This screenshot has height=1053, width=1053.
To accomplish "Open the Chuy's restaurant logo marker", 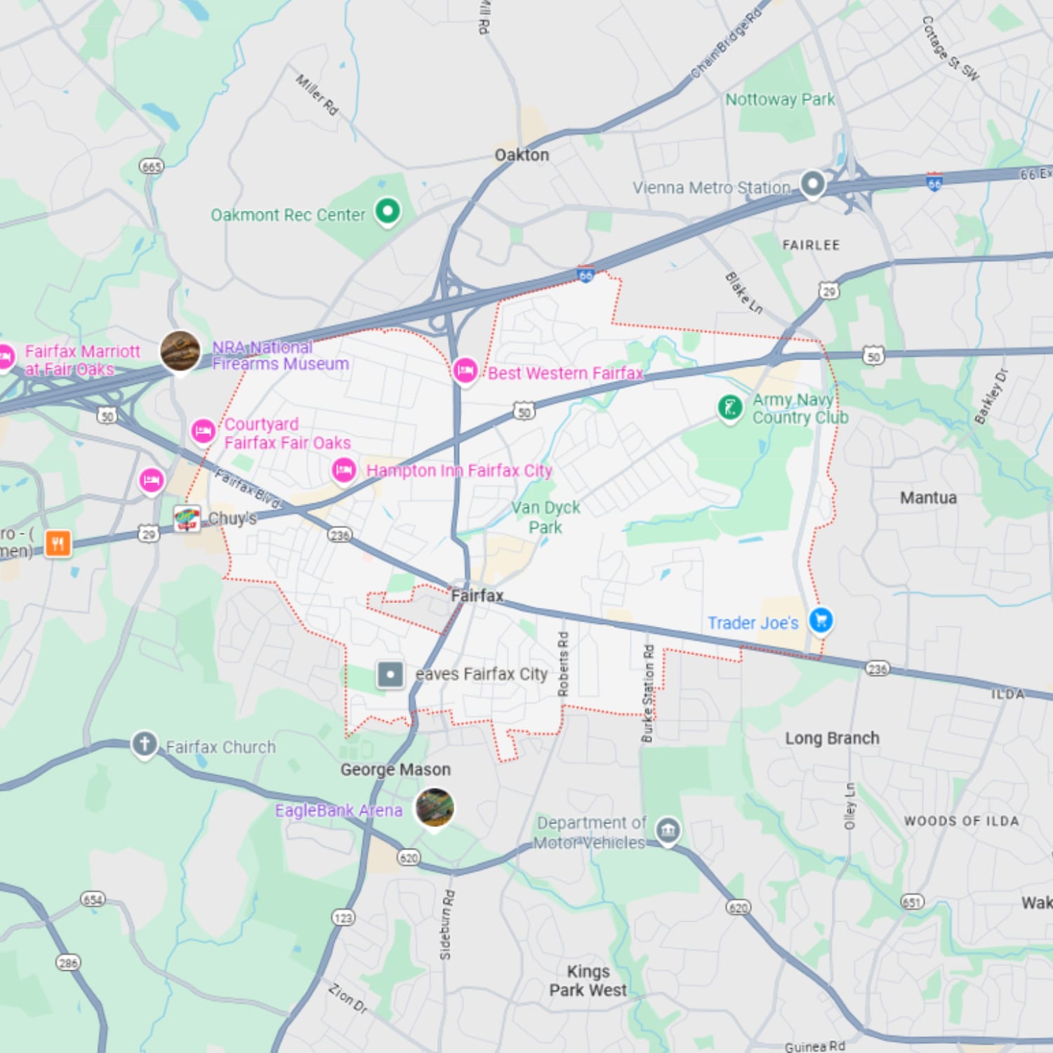I will 187,519.
